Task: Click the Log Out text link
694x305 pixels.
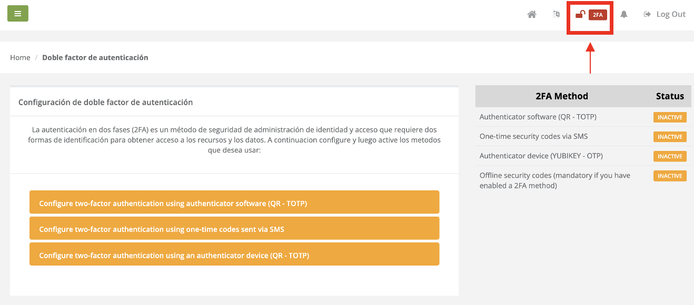Action: [671, 15]
